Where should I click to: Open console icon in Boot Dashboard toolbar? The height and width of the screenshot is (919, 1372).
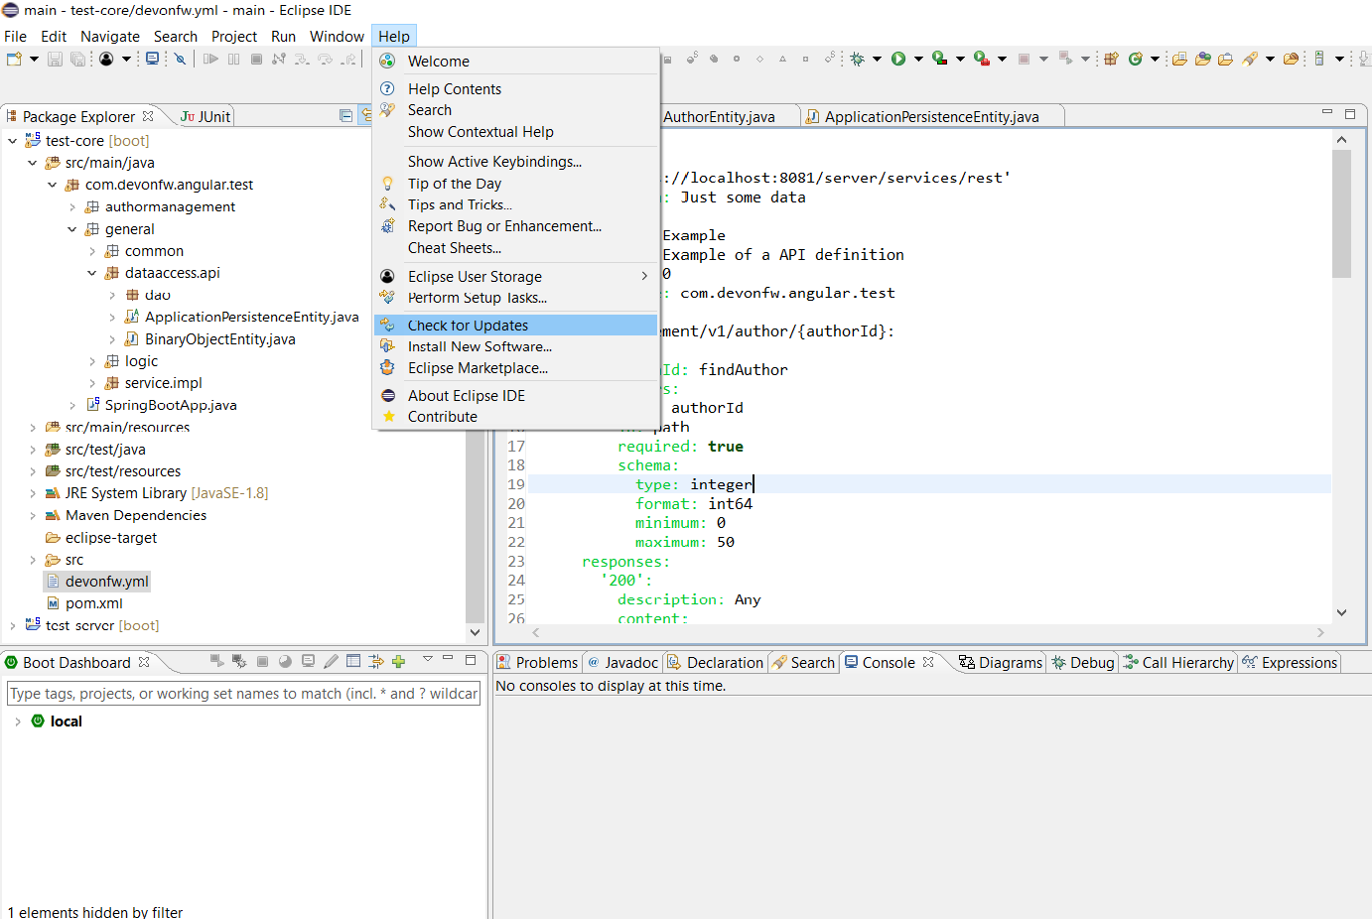click(308, 661)
